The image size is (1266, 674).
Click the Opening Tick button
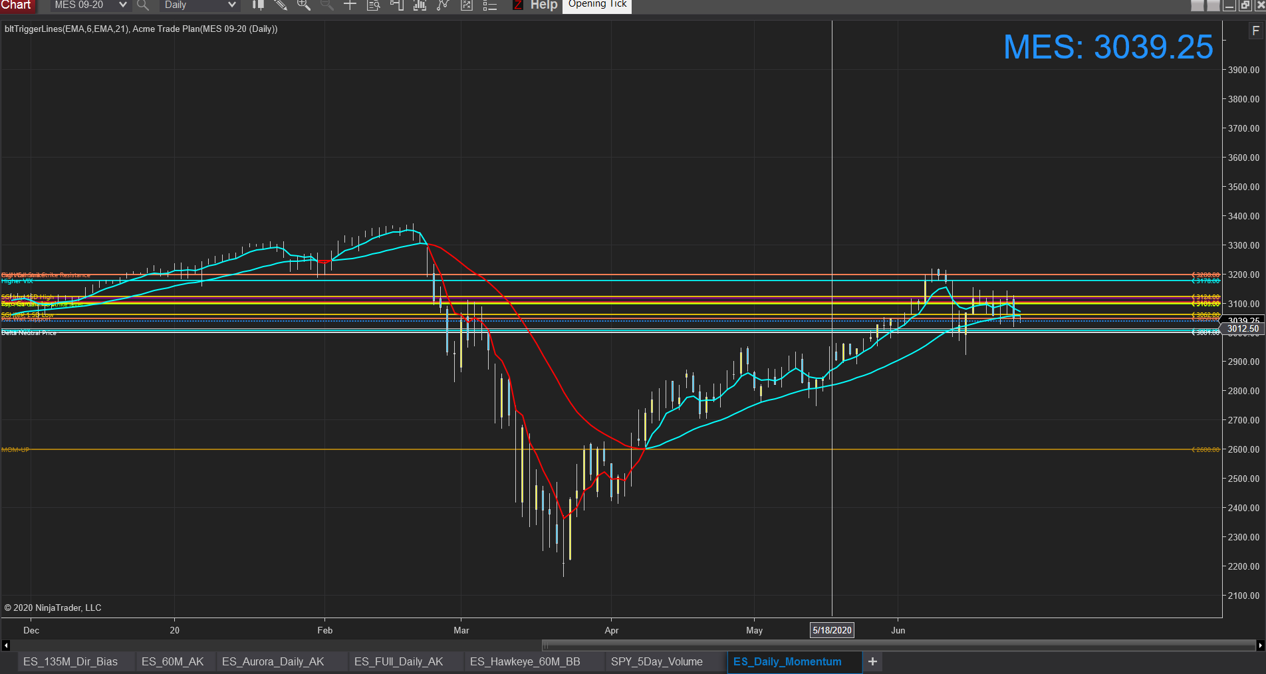click(x=597, y=5)
